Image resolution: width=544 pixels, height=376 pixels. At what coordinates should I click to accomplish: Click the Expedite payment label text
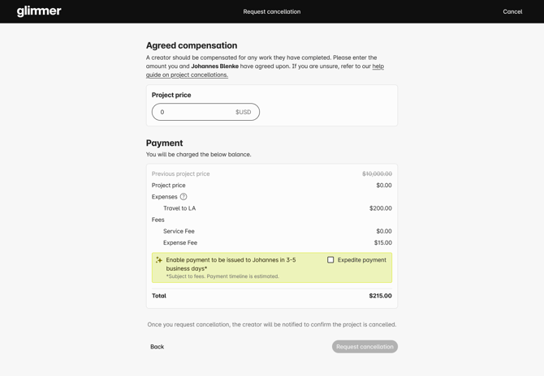pos(362,260)
